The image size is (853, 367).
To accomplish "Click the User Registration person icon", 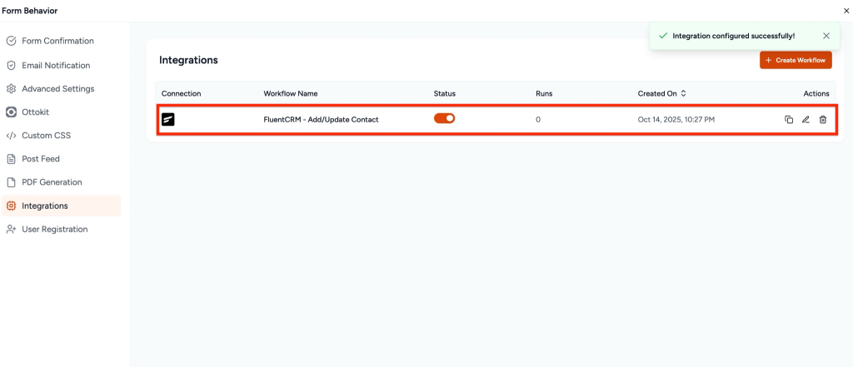I will tap(11, 230).
